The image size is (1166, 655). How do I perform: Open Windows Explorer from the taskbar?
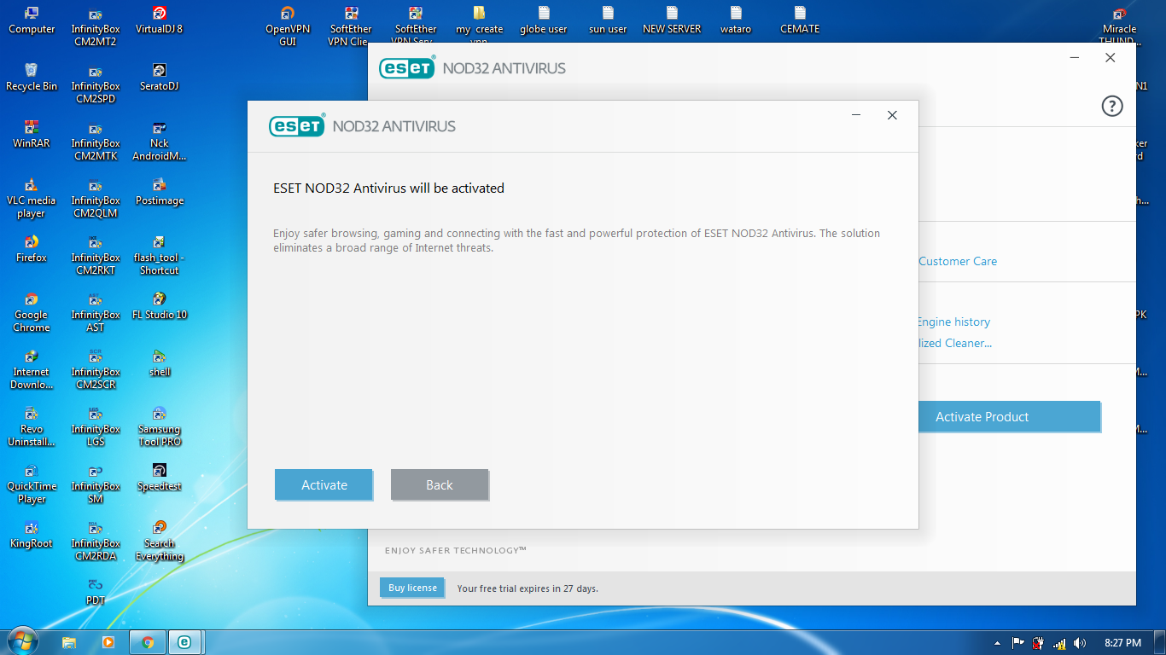point(69,642)
